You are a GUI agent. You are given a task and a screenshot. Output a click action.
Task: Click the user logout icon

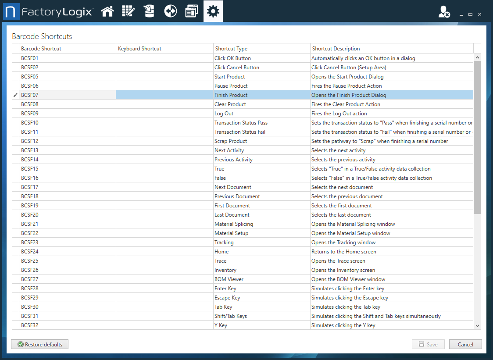pos(443,12)
